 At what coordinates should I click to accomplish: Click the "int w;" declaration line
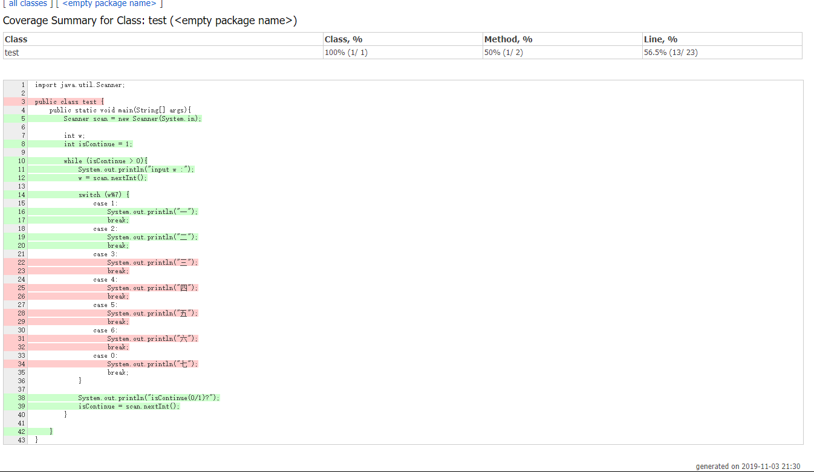(x=74, y=135)
